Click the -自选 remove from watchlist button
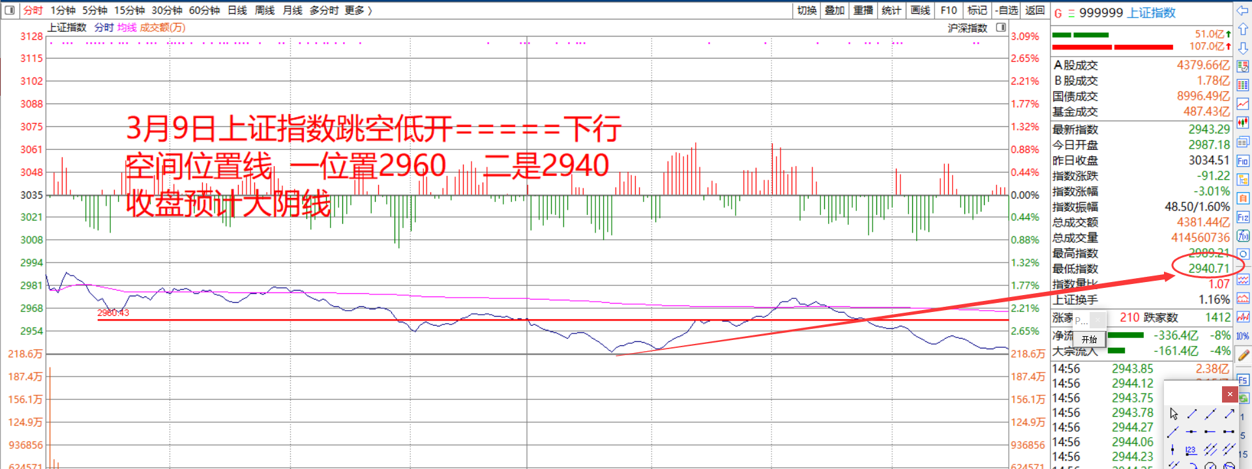This screenshot has width=1252, height=469. pos(1006,10)
